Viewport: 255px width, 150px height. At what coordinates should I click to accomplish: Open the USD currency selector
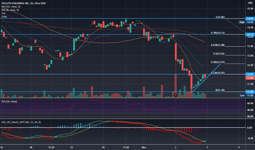[x=250, y=3]
